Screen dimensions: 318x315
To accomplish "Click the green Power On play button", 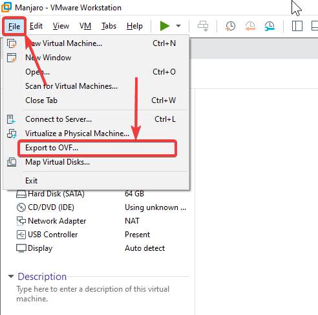I will tap(165, 26).
